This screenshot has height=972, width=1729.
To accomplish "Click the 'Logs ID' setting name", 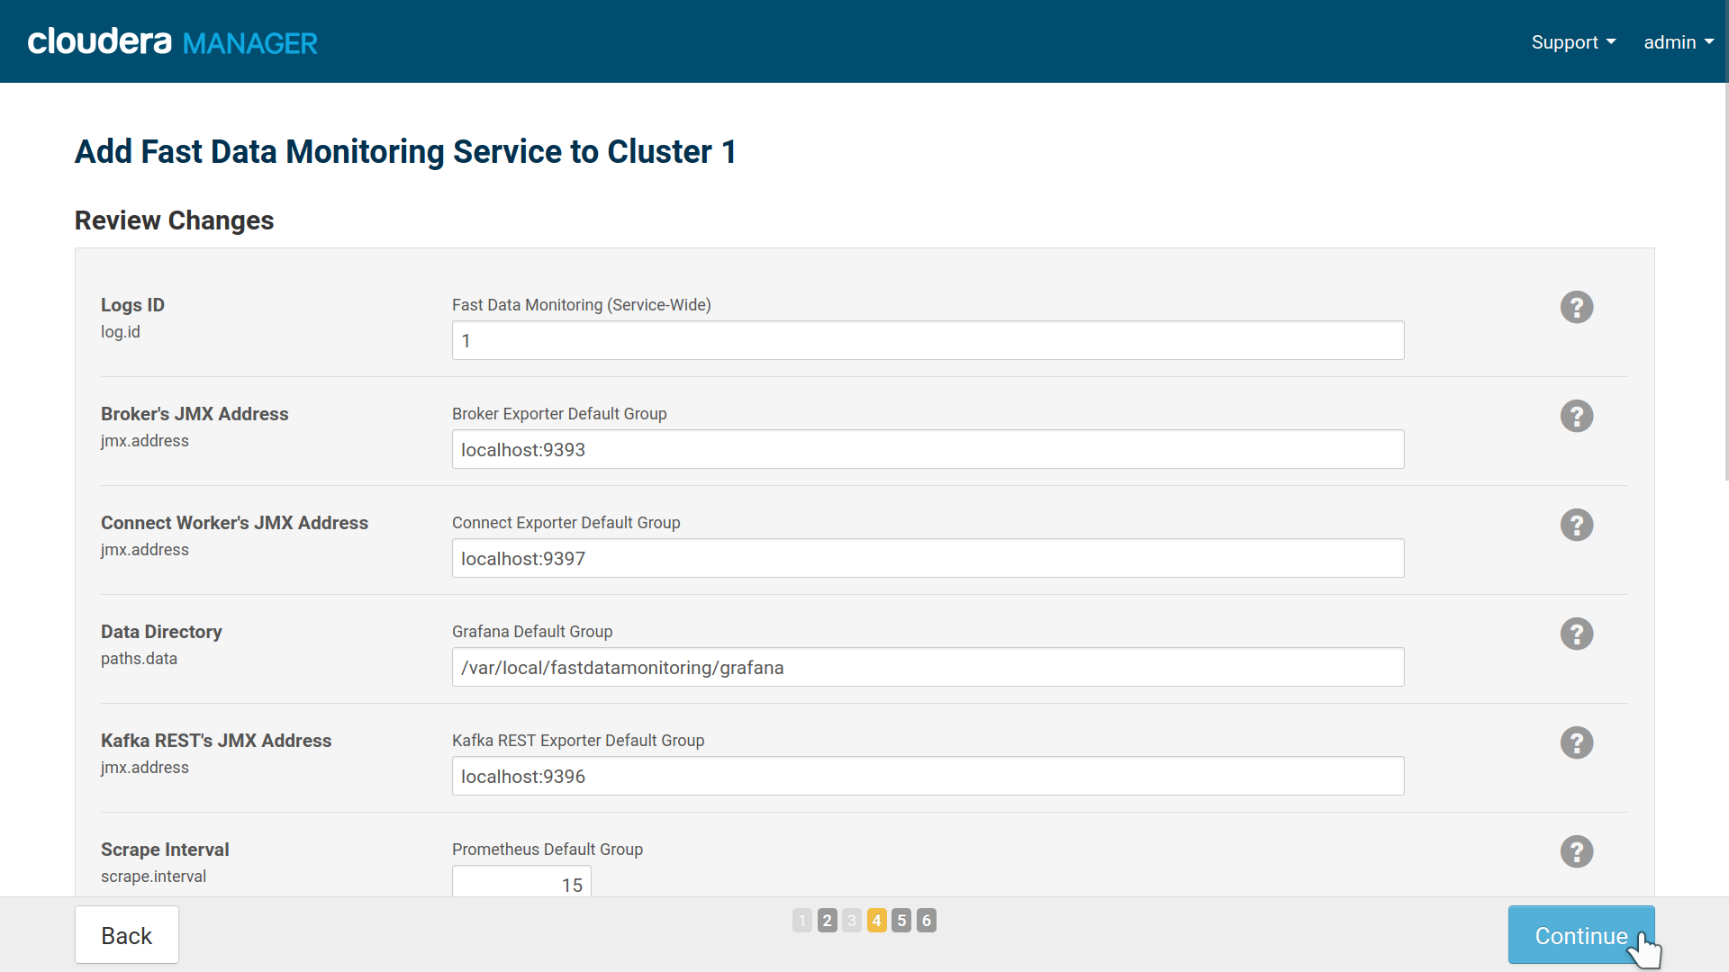I will point(132,305).
